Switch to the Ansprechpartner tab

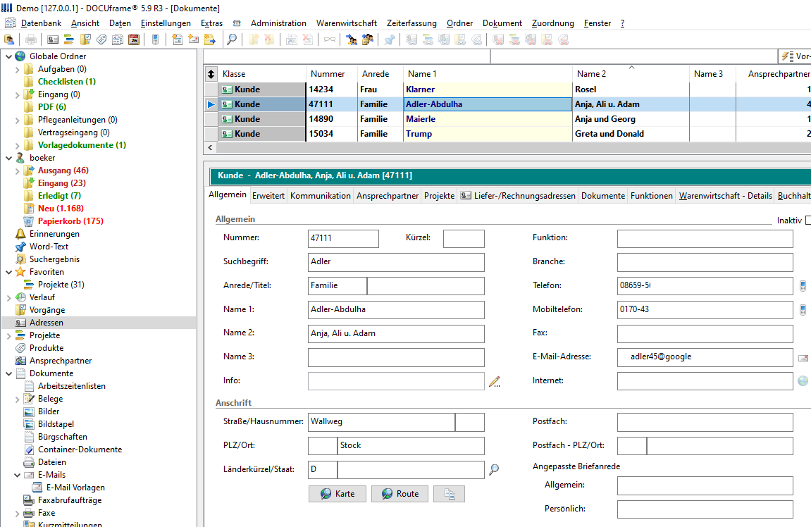[388, 195]
